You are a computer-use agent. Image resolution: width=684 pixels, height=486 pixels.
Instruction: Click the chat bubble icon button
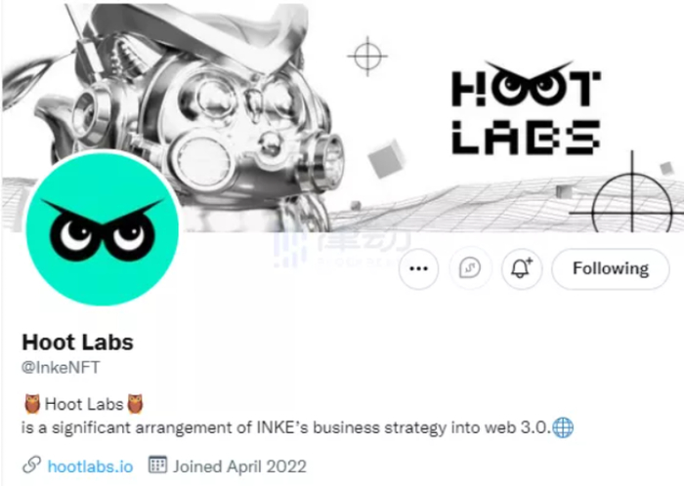tap(470, 268)
